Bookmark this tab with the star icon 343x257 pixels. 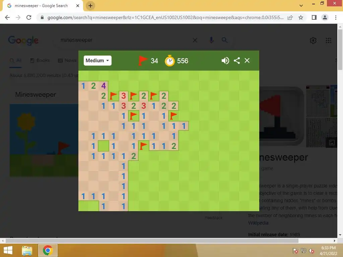tap(301, 17)
